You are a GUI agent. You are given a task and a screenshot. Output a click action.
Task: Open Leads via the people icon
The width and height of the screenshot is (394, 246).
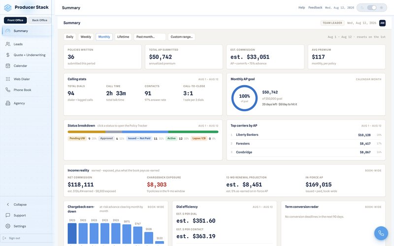coord(8,44)
